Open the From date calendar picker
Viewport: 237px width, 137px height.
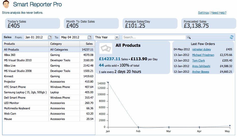[x=50, y=37]
